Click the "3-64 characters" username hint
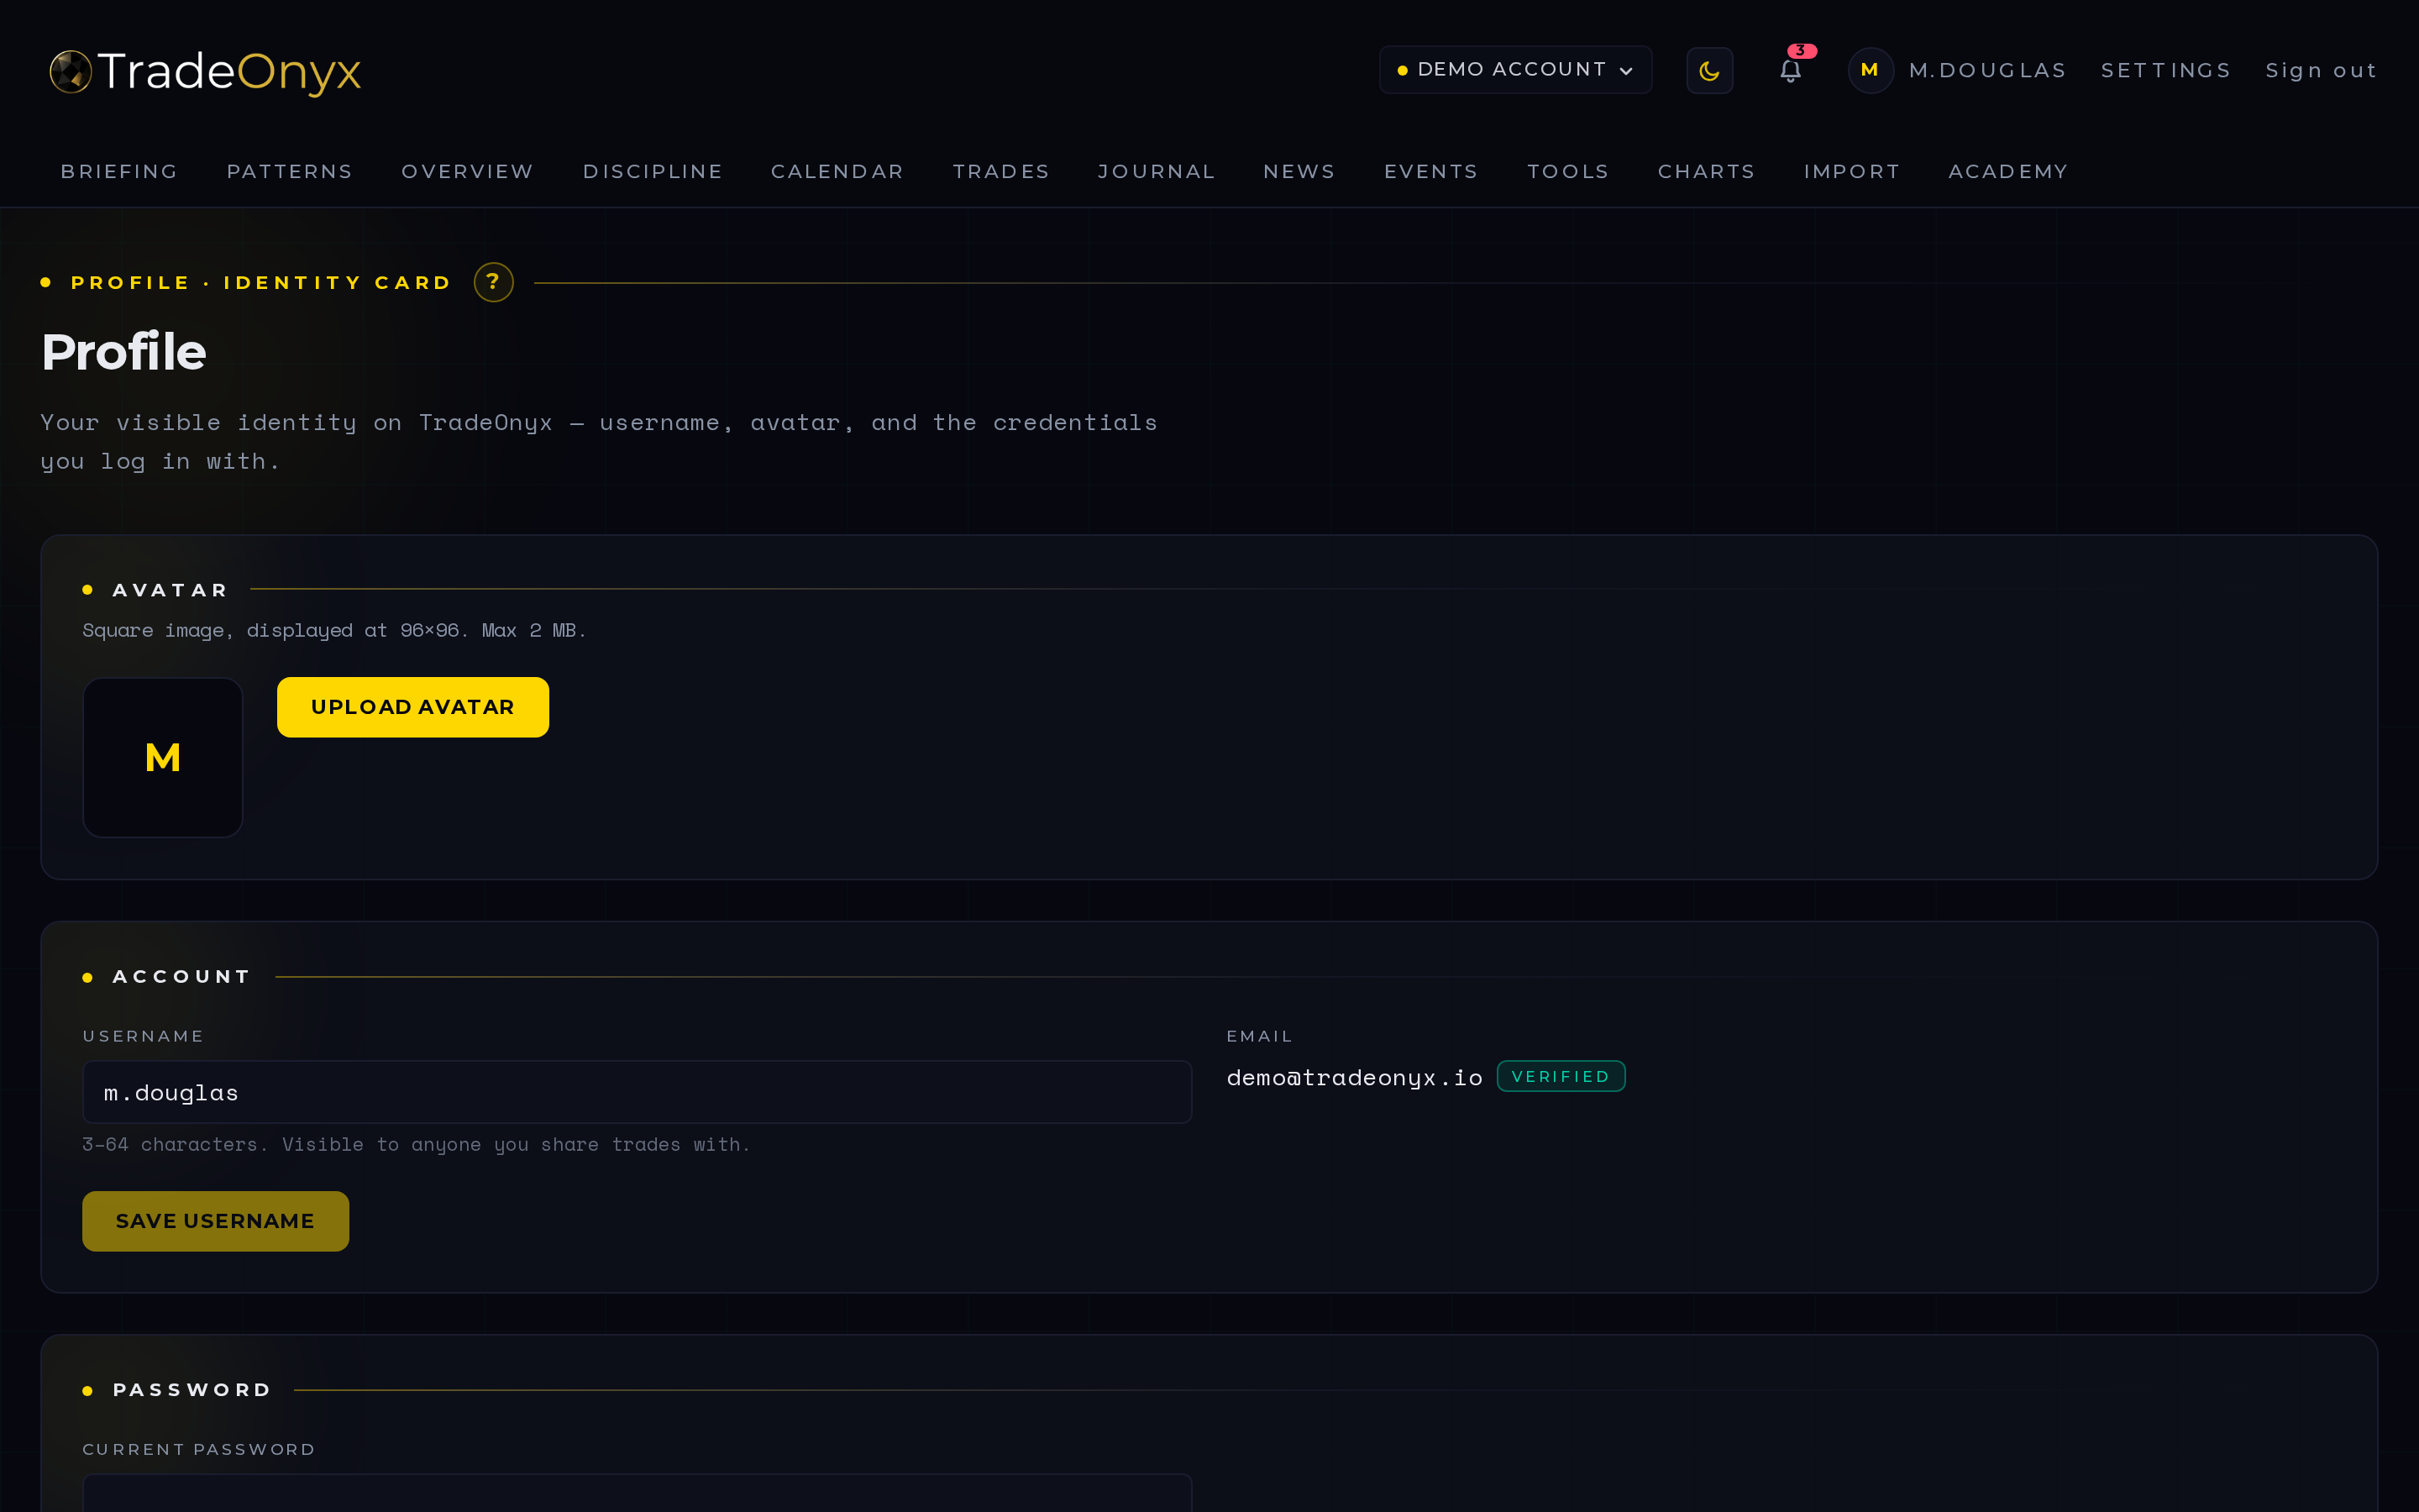This screenshot has width=2419, height=1512. click(x=416, y=1144)
